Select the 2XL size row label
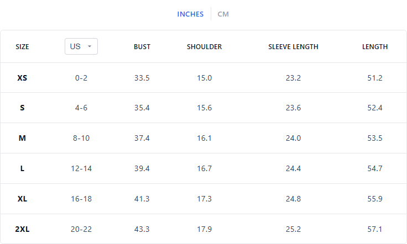 click(x=22, y=229)
